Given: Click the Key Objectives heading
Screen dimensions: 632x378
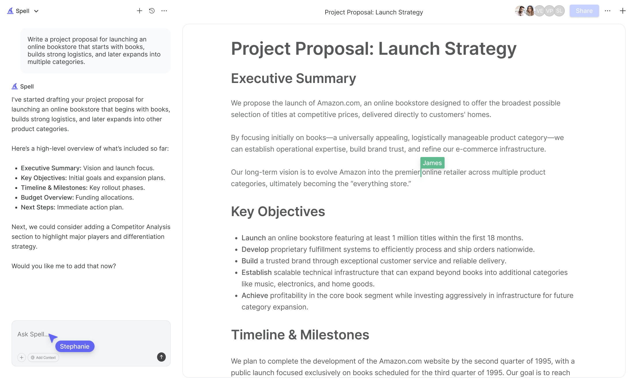Looking at the screenshot, I should click(278, 211).
